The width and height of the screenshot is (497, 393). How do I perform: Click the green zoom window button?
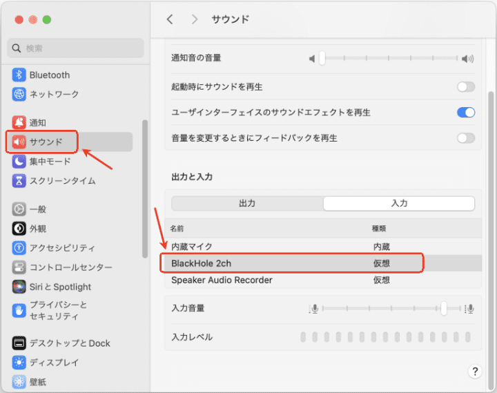click(47, 19)
